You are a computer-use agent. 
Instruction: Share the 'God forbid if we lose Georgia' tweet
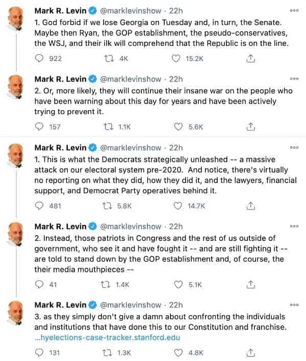[x=250, y=59]
